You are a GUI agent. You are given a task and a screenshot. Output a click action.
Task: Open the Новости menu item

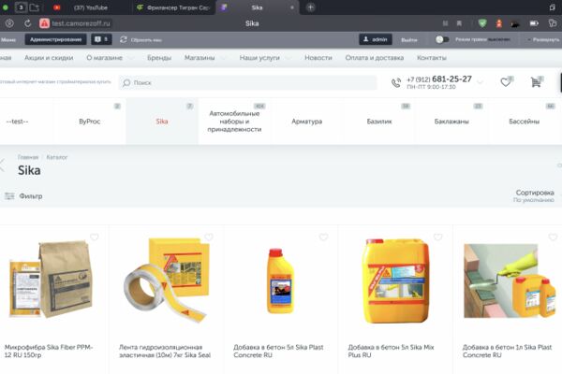(x=318, y=58)
